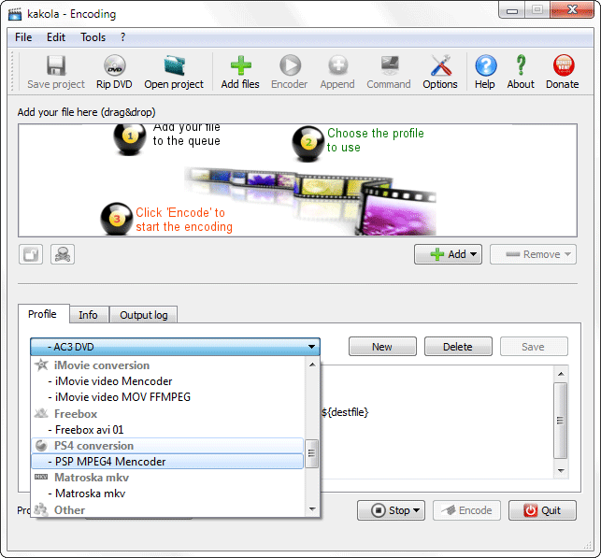Click the profile list scroll-up arrow
The height and width of the screenshot is (558, 601).
(312, 365)
